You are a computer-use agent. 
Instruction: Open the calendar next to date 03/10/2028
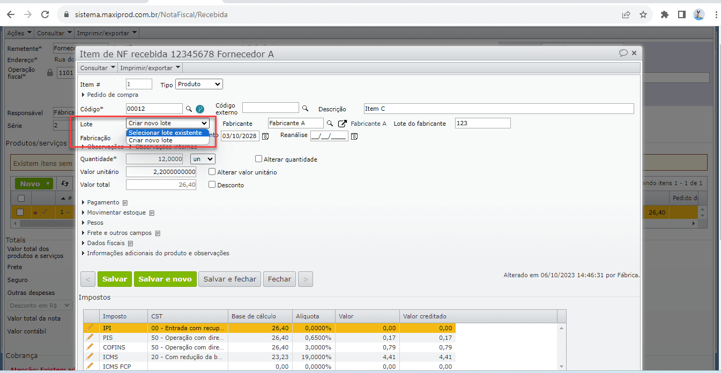point(265,136)
